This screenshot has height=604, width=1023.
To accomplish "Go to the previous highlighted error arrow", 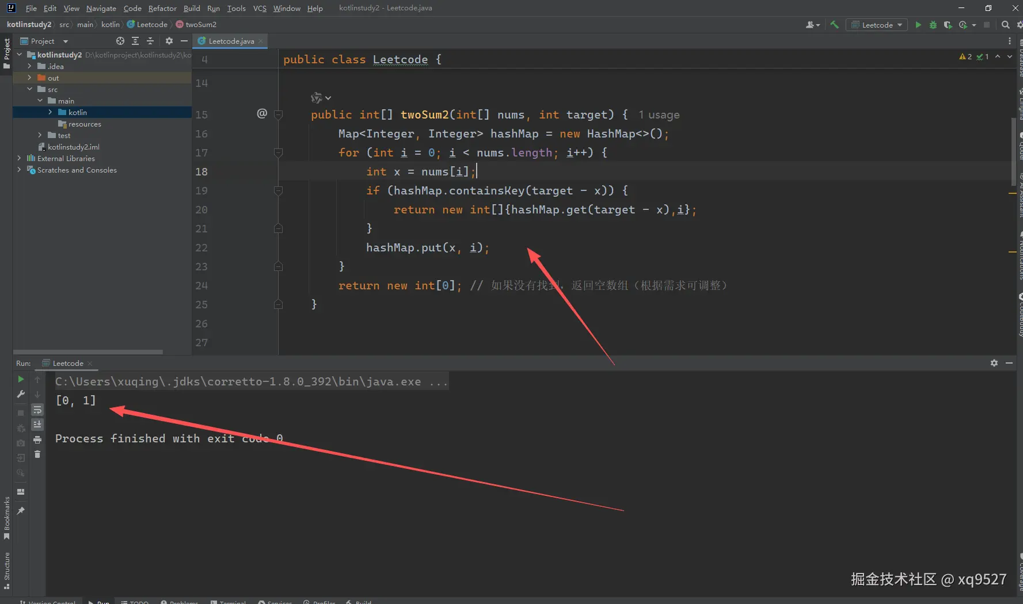I will click(998, 56).
